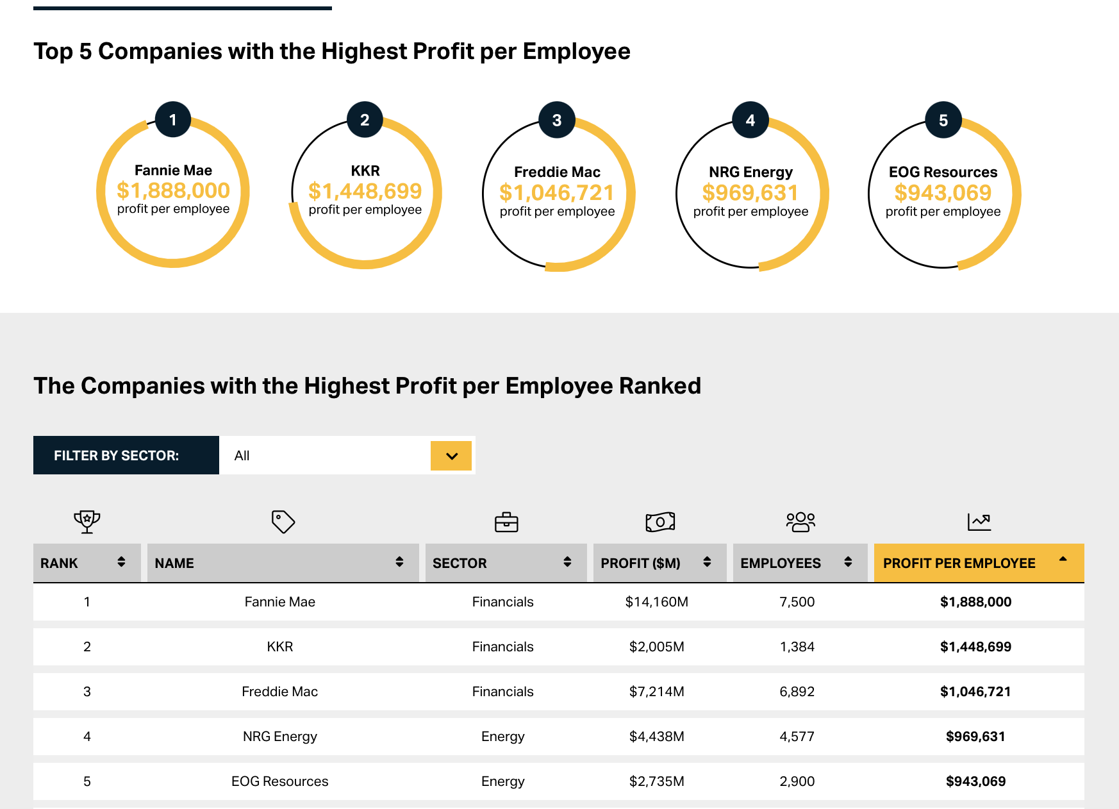Click the $969,631 value in NRG Energy circle
The height and width of the screenshot is (809, 1119).
coord(750,192)
